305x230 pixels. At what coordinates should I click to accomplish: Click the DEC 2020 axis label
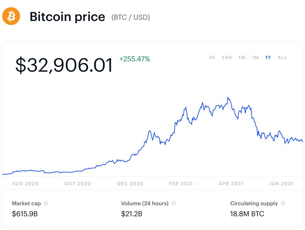(x=130, y=184)
